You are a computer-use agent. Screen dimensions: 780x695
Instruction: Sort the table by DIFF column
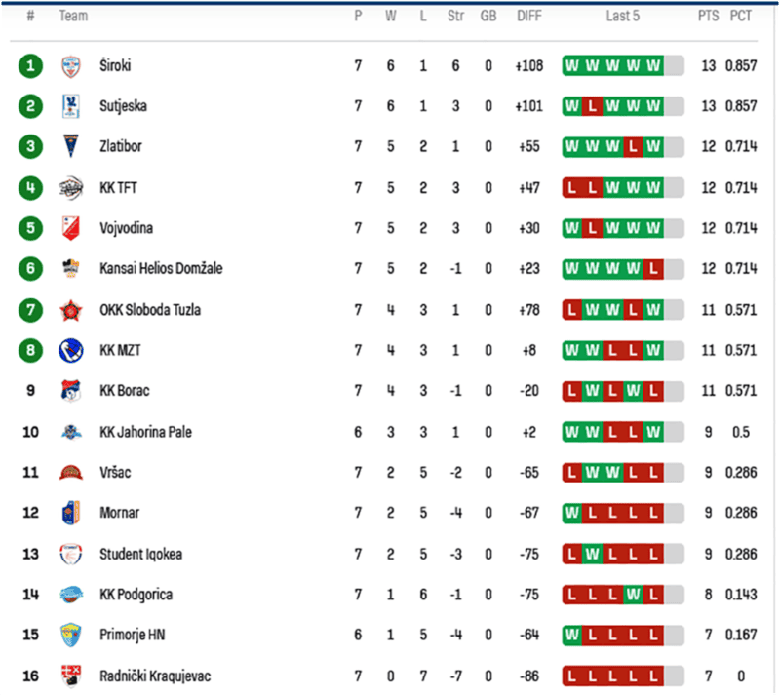click(x=529, y=17)
